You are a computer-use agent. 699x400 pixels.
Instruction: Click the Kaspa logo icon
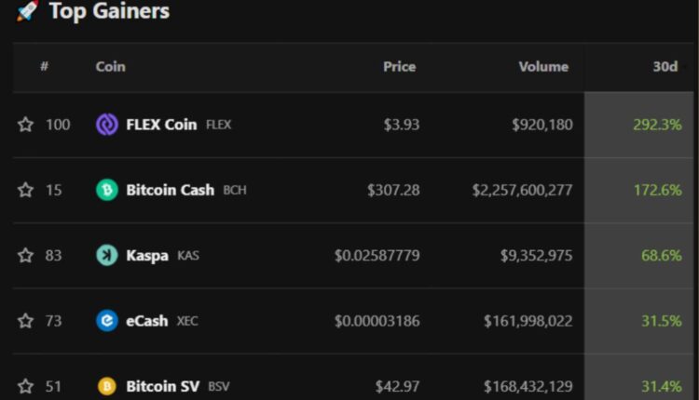pos(107,255)
